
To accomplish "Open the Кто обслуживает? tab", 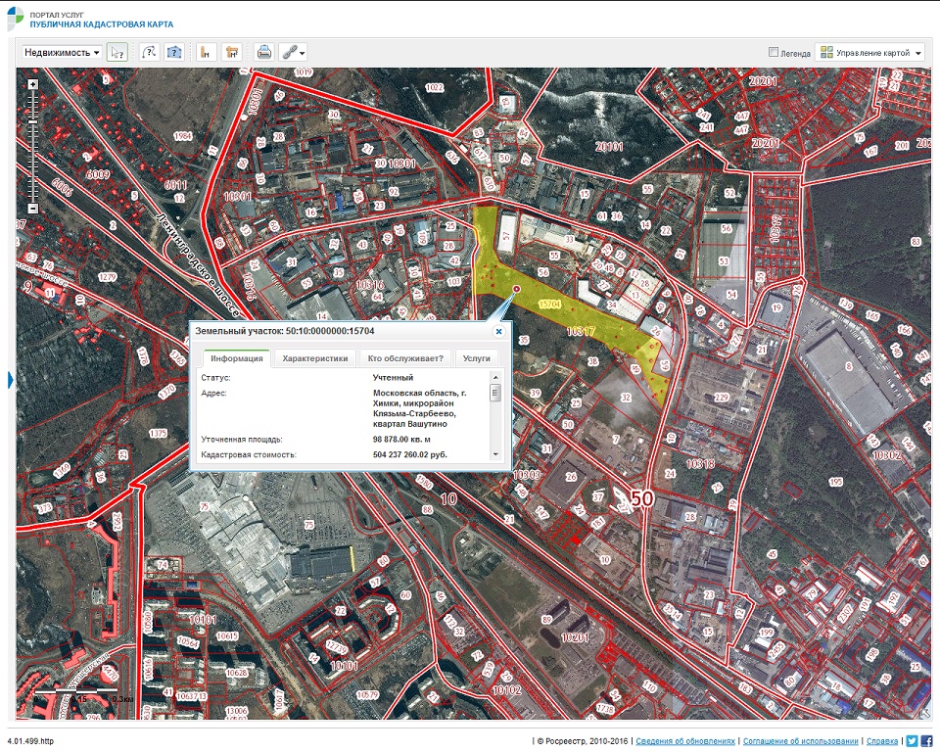I will click(x=405, y=358).
